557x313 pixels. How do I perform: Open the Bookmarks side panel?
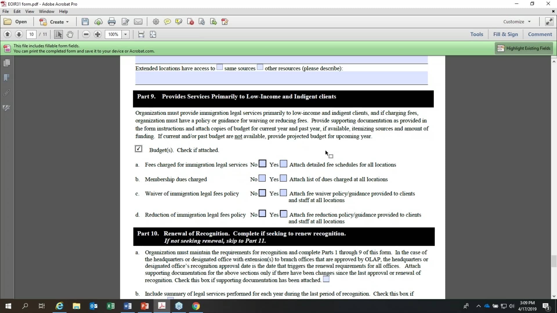click(x=6, y=78)
